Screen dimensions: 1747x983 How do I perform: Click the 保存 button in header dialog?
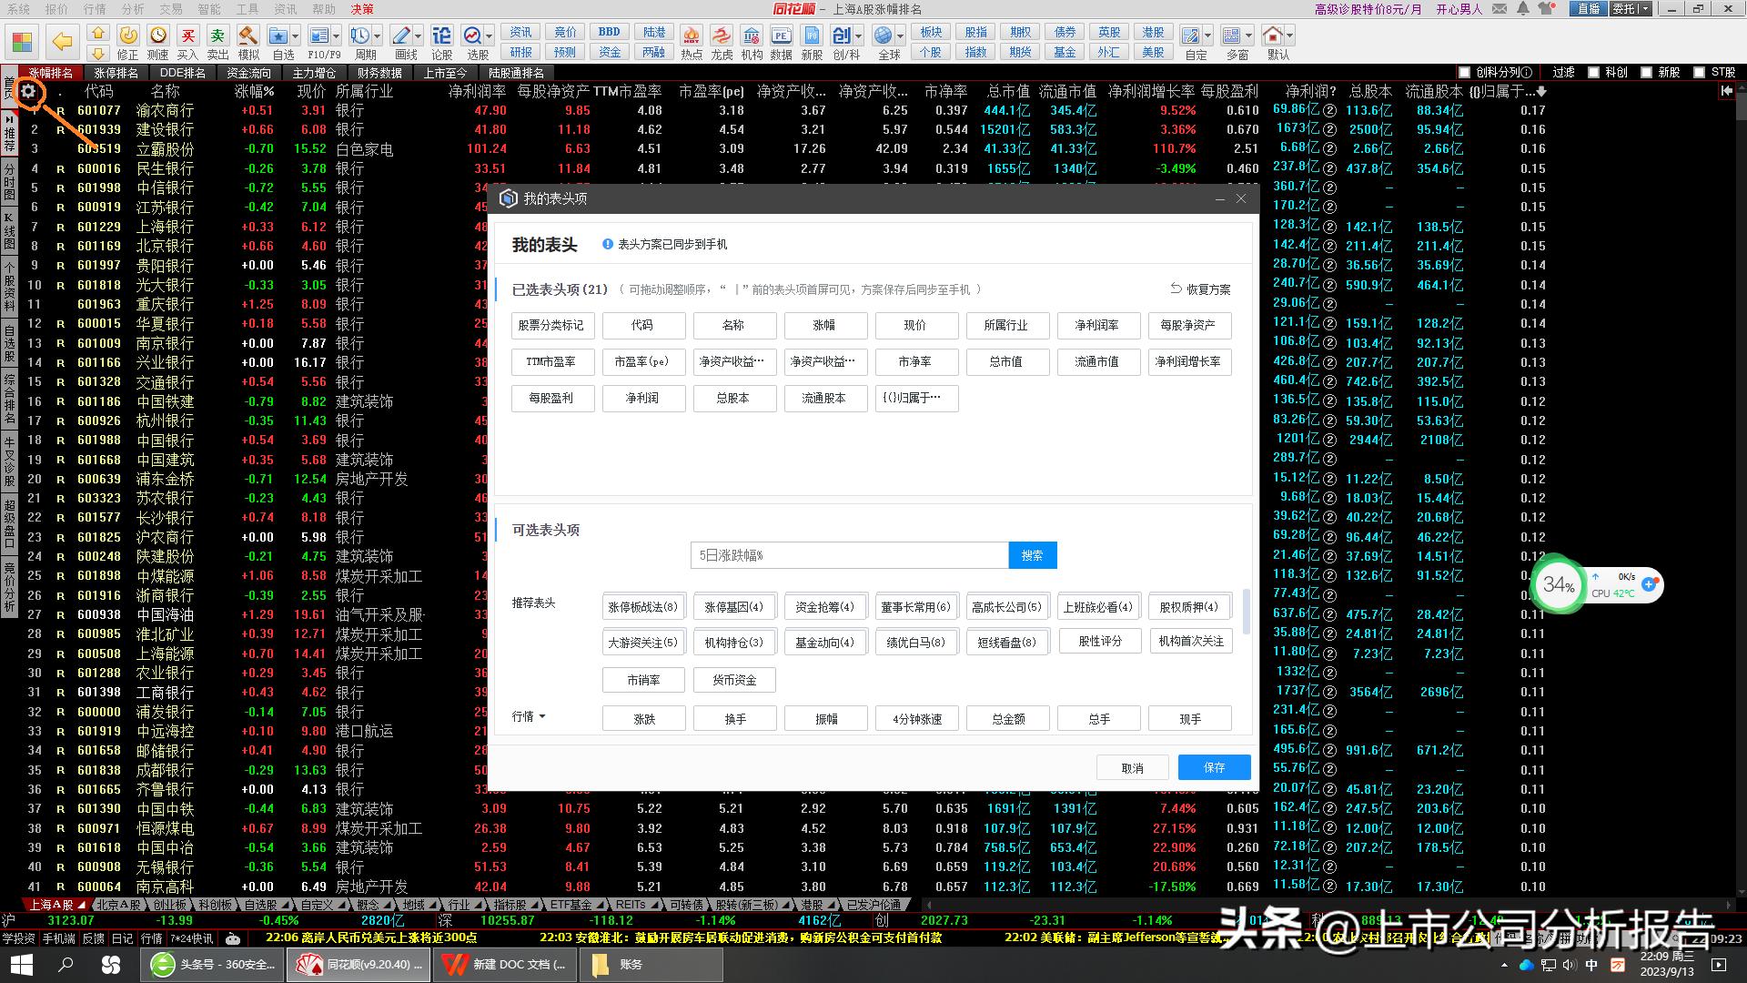pyautogui.click(x=1214, y=767)
